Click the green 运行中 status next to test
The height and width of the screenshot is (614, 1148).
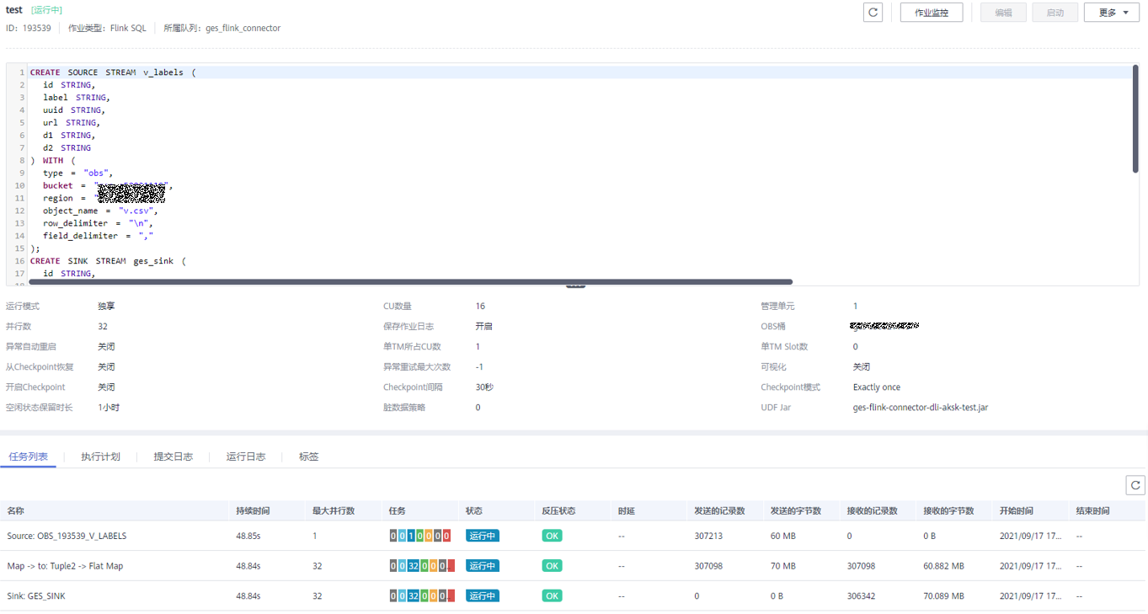click(47, 10)
